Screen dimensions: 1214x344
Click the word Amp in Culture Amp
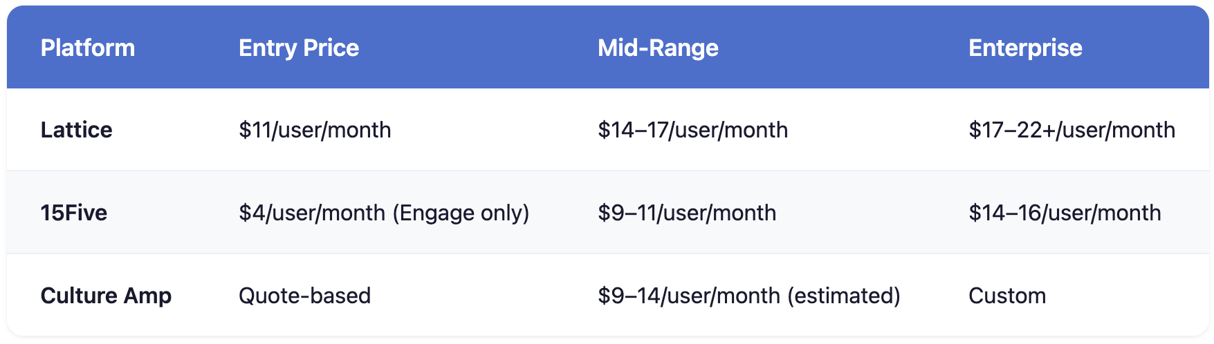click(x=148, y=296)
